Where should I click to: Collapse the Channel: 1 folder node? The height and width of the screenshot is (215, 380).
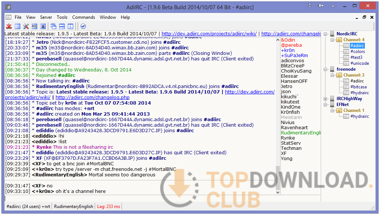click(x=332, y=110)
